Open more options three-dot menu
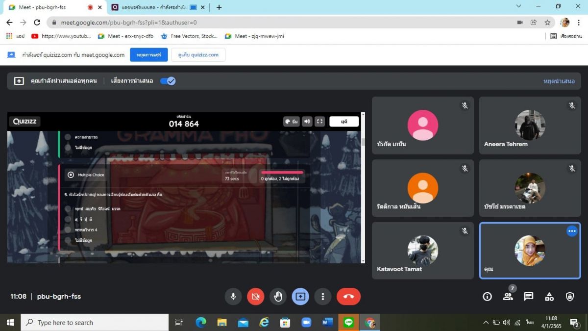588x331 pixels. coord(323,297)
